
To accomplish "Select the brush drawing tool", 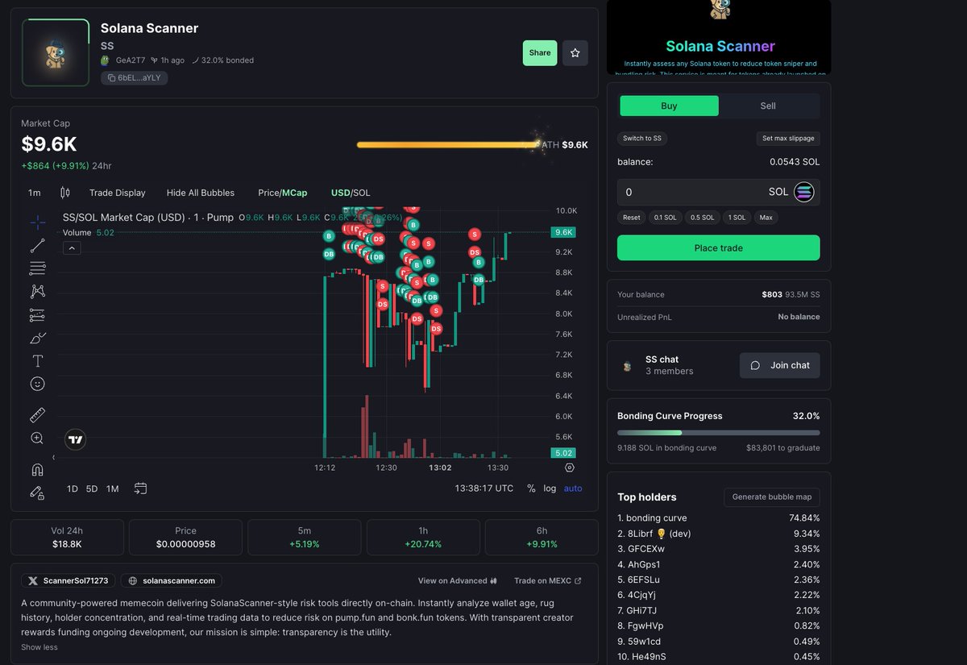I will click(x=37, y=338).
